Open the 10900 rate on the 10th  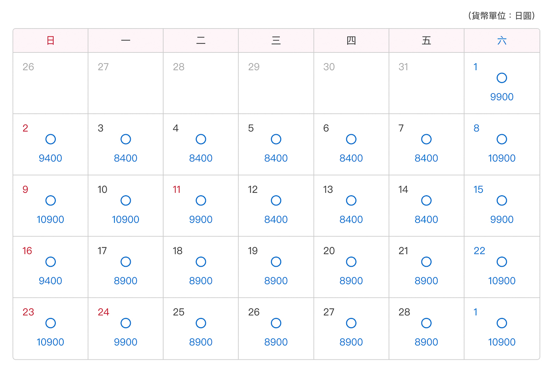(x=126, y=220)
